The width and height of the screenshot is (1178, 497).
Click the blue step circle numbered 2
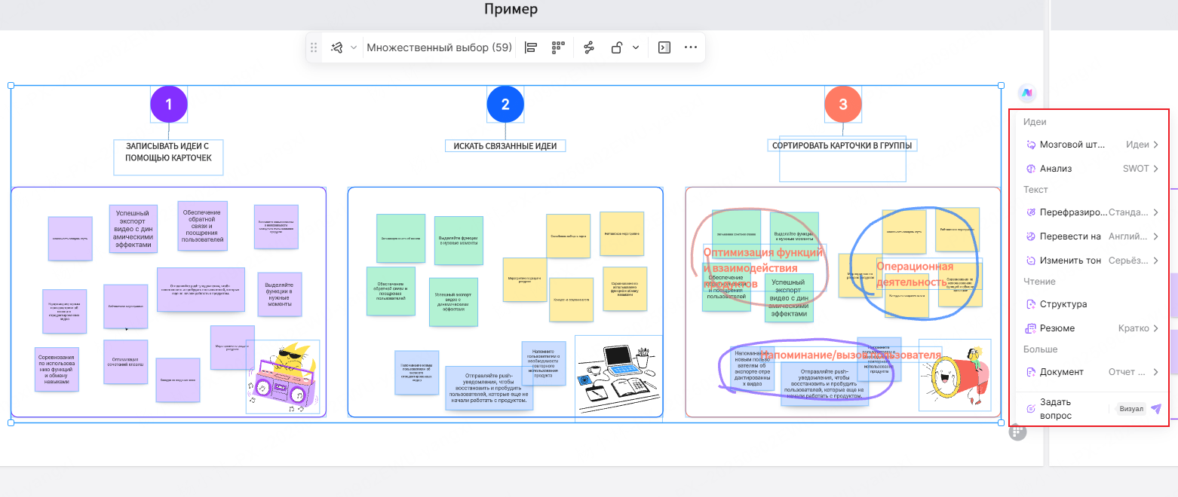click(x=505, y=105)
